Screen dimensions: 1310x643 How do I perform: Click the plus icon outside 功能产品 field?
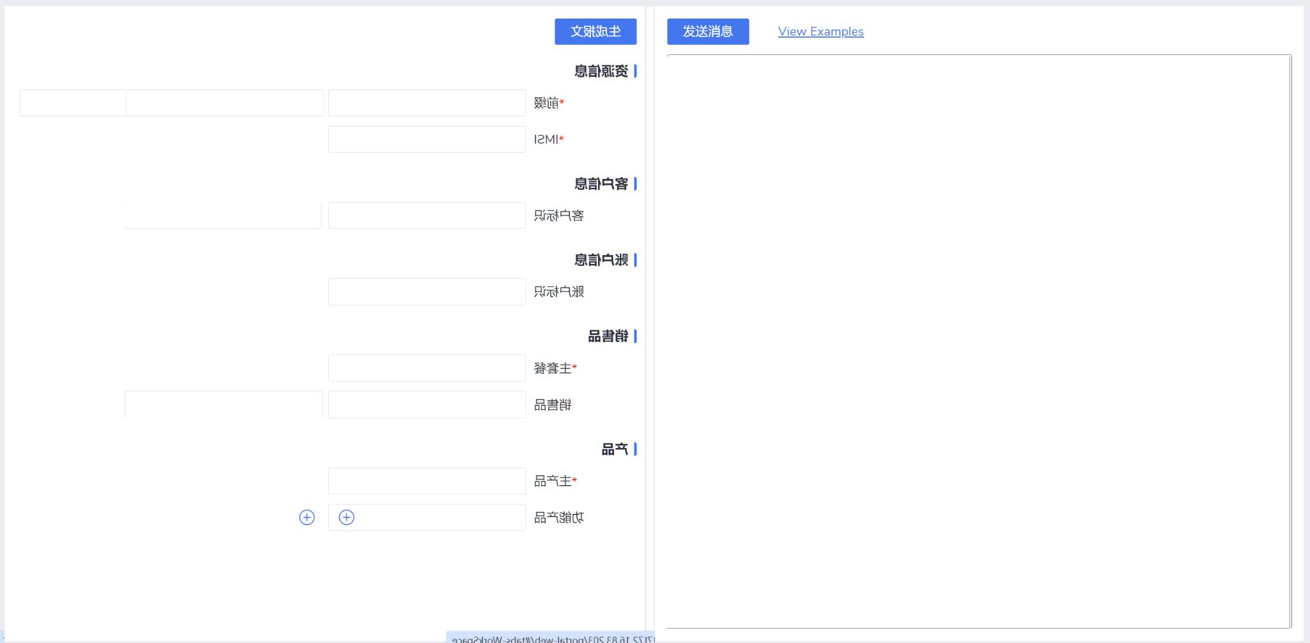click(x=307, y=517)
